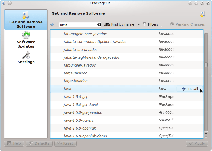
Task: Click the Apply button
Action: (x=197, y=143)
